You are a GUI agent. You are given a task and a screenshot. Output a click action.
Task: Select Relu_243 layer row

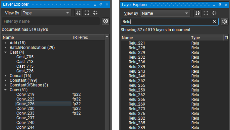[x=175, y=71]
